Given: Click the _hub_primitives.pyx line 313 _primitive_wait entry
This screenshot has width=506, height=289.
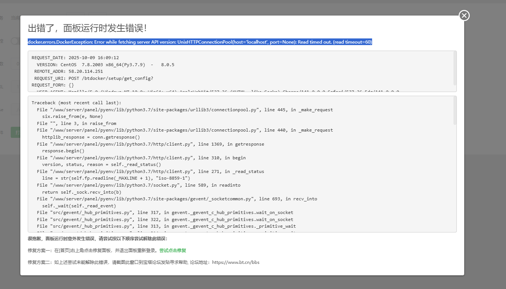Looking at the screenshot, I should [166, 226].
